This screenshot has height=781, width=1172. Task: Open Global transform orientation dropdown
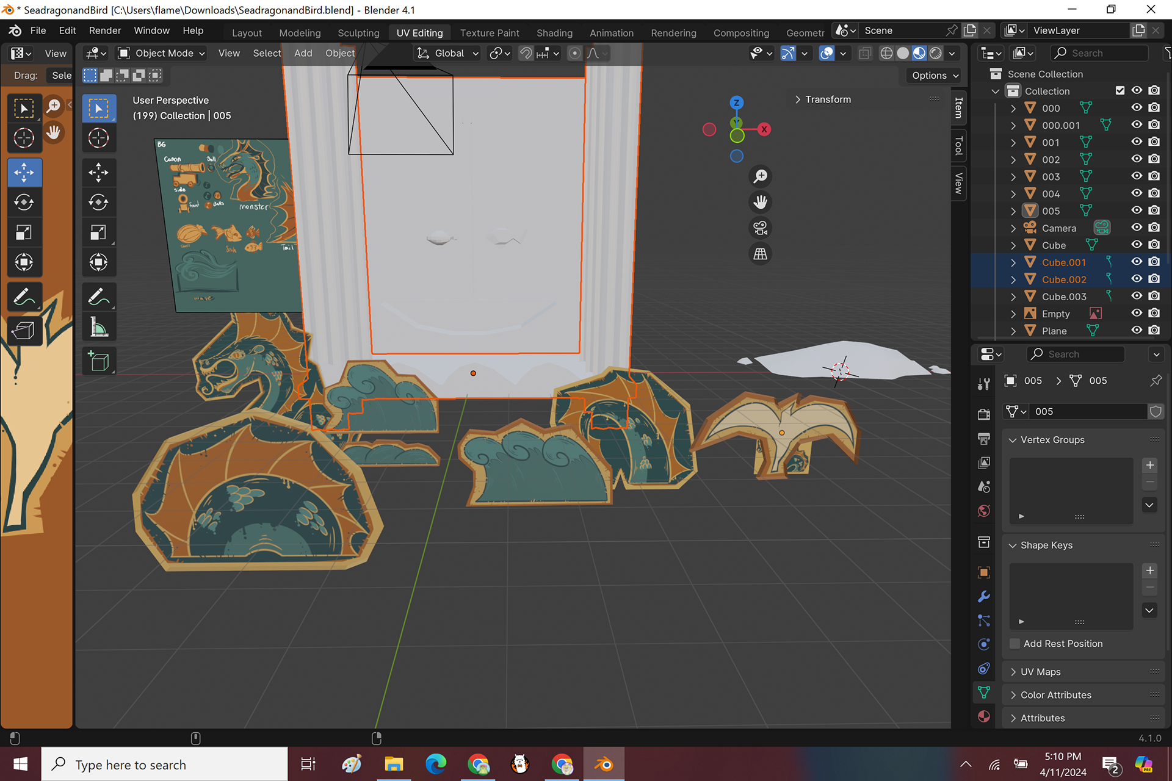click(x=447, y=53)
